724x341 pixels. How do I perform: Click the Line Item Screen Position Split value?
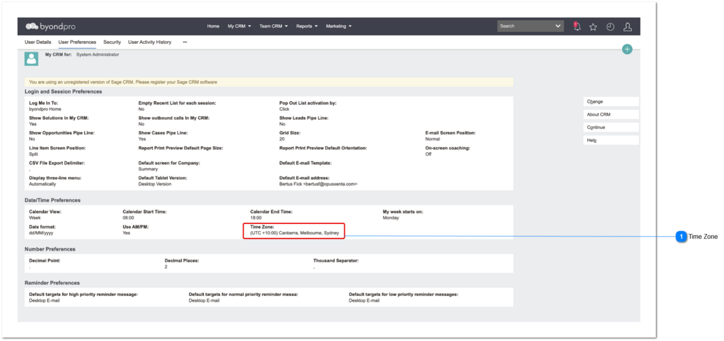click(x=33, y=154)
